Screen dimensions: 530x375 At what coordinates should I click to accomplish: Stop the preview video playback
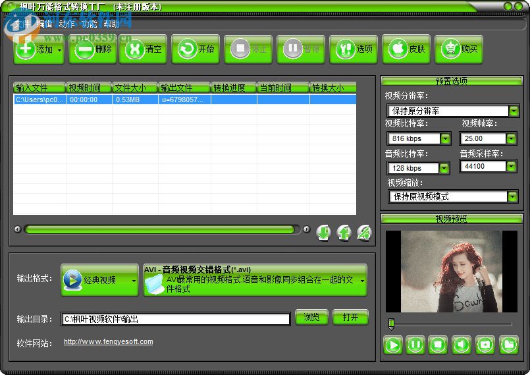(438, 345)
